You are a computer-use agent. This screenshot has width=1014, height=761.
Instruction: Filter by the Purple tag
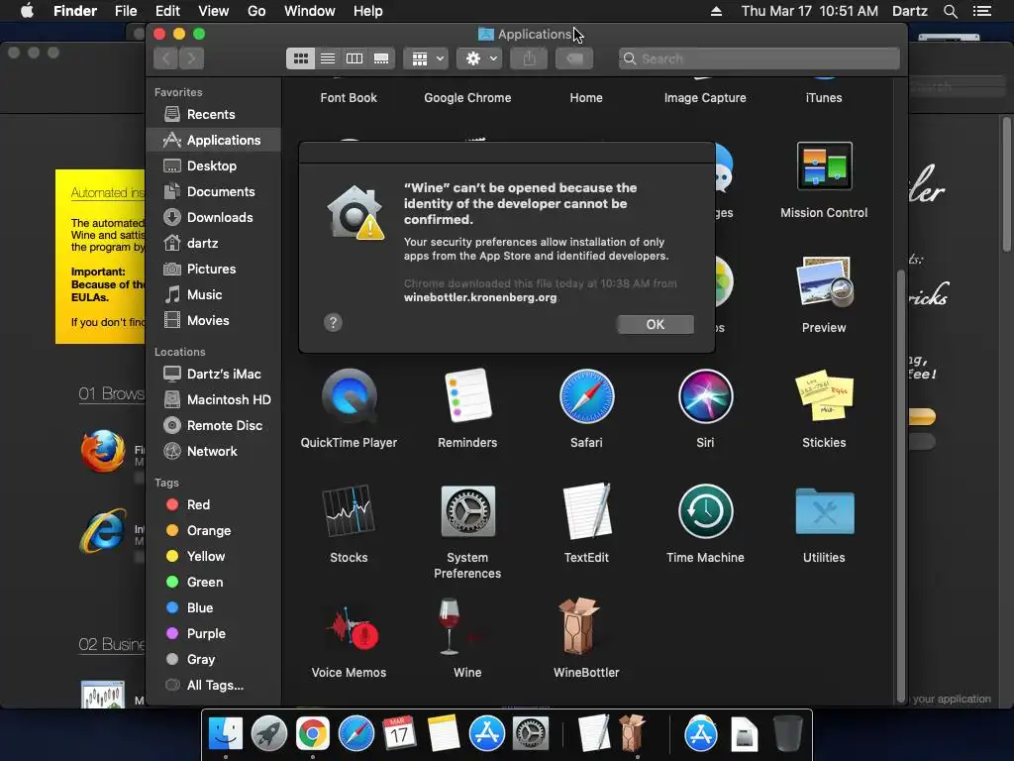coord(214,633)
